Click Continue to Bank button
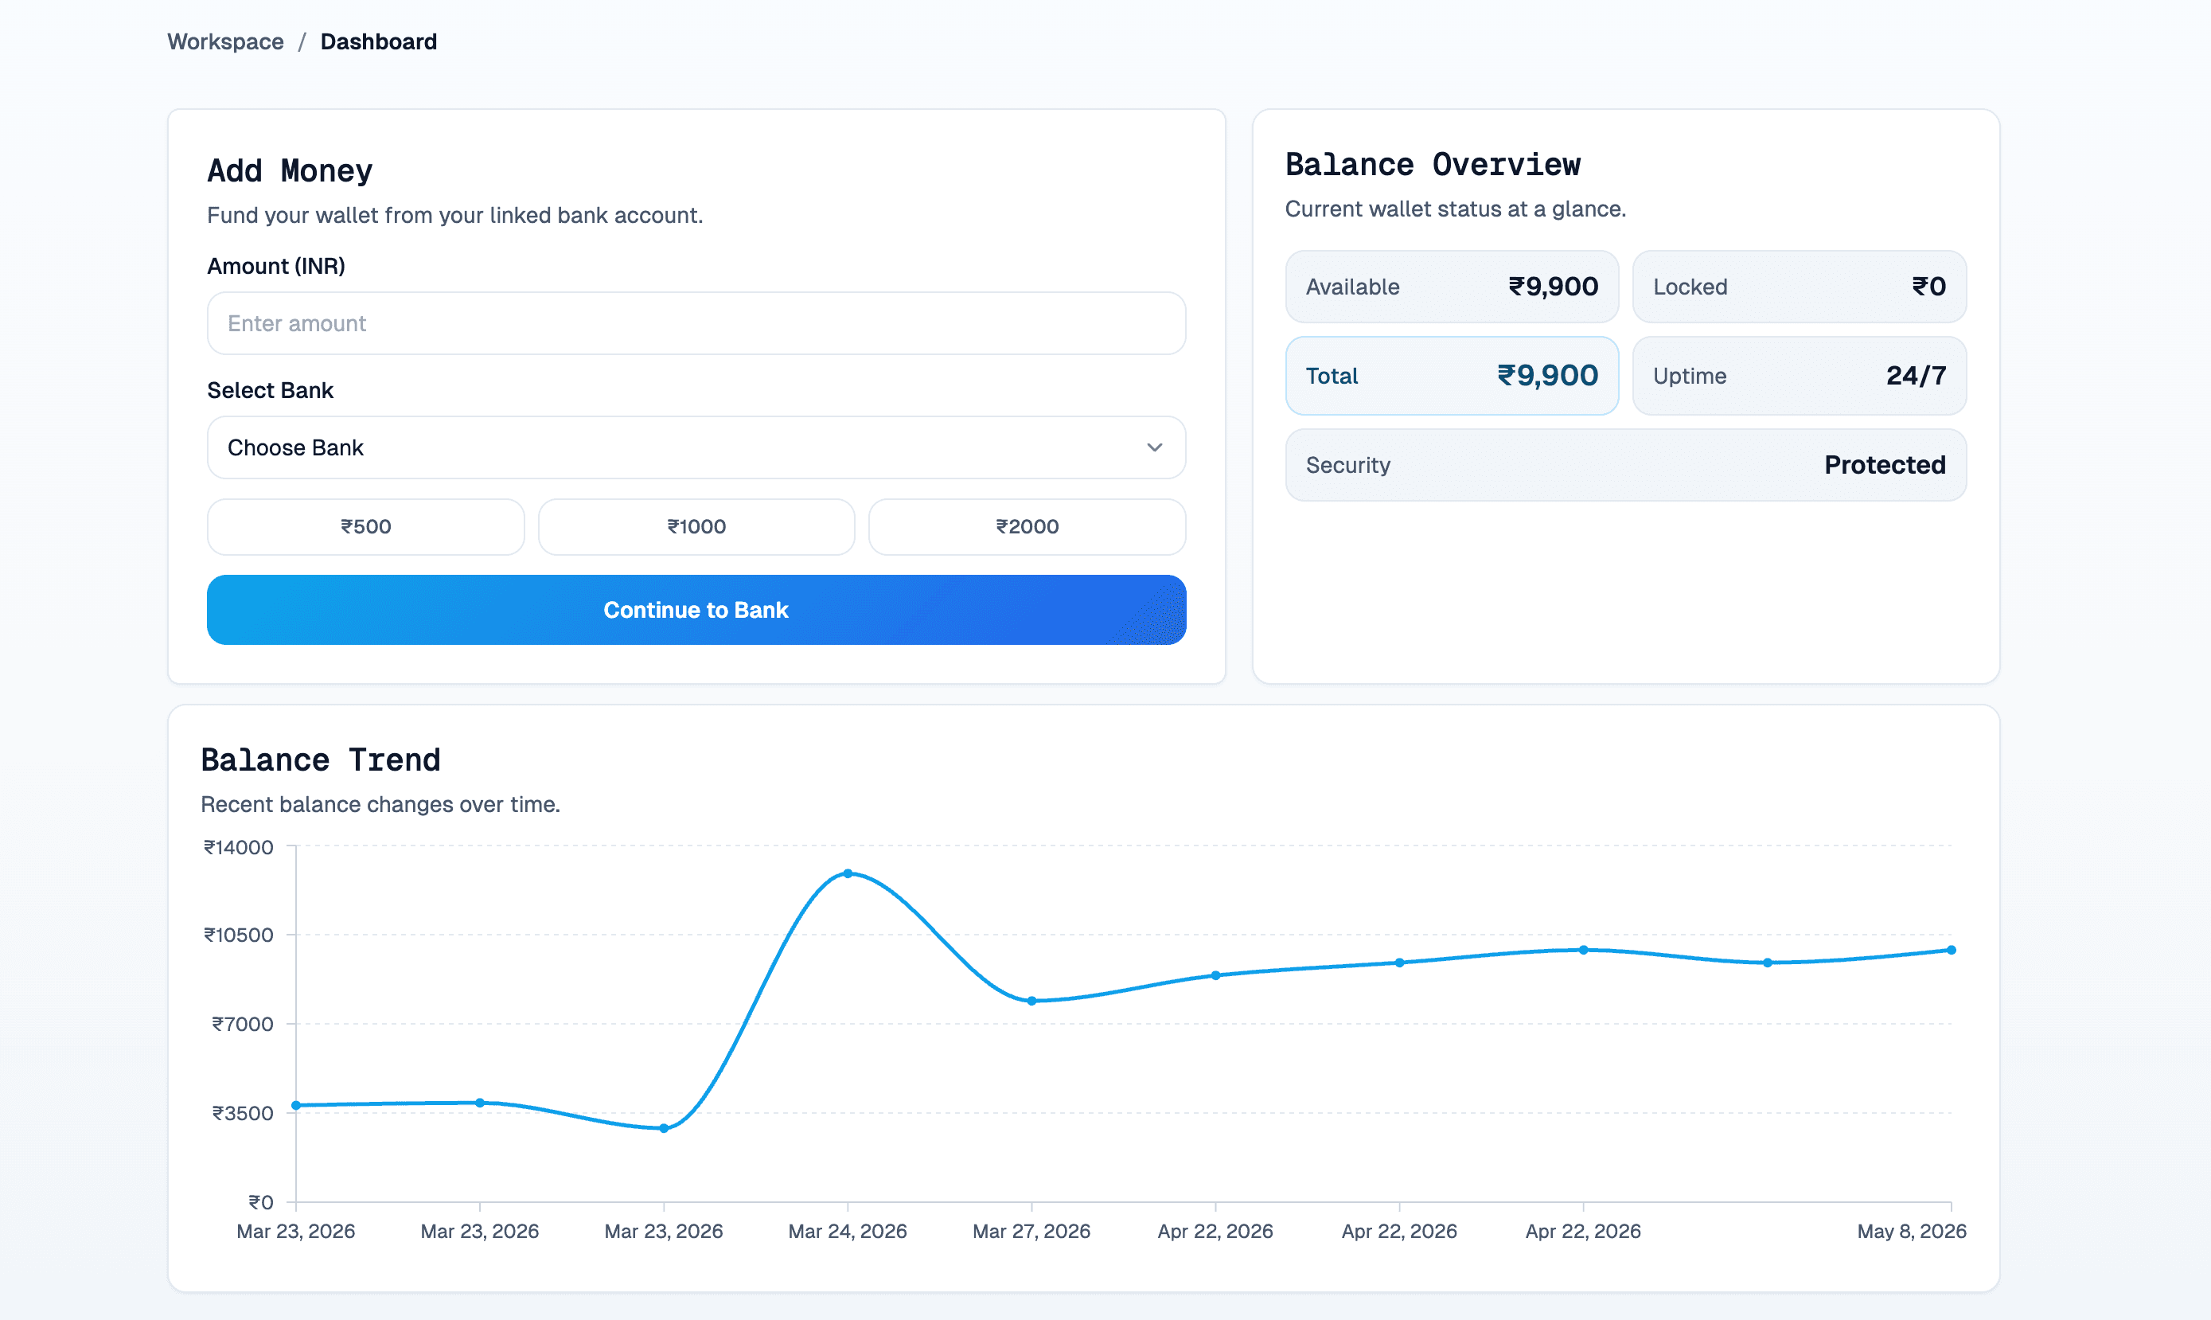The image size is (2211, 1320). pyautogui.click(x=696, y=609)
